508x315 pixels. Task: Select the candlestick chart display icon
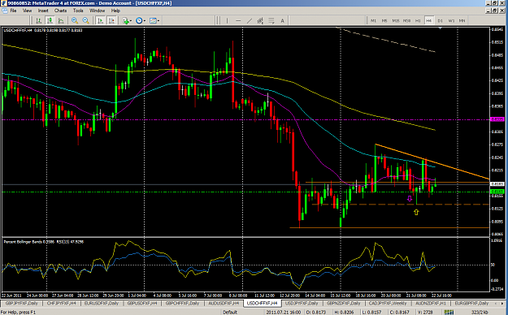[x=50, y=21]
